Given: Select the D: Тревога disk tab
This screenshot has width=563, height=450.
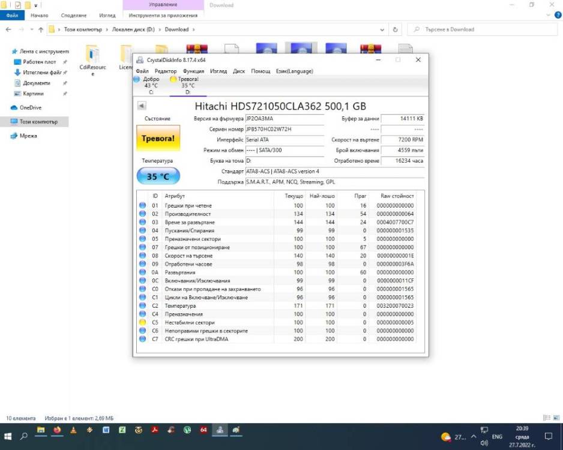Looking at the screenshot, I should coord(187,85).
